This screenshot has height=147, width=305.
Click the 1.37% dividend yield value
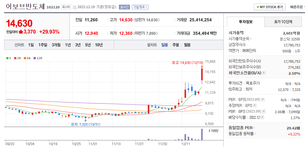[x=296, y=118]
